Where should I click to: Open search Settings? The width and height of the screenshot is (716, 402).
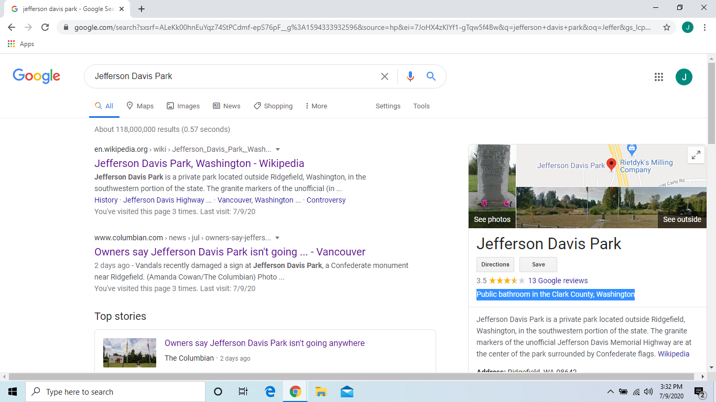point(388,106)
